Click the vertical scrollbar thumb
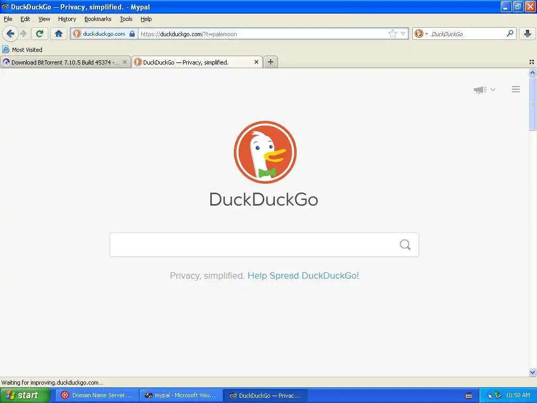Screen dimensions: 537x403 [x=532, y=103]
